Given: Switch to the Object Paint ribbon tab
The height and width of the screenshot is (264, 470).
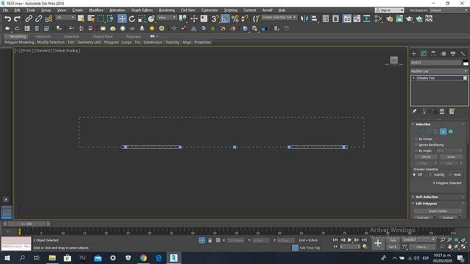Looking at the screenshot, I should click(103, 37).
